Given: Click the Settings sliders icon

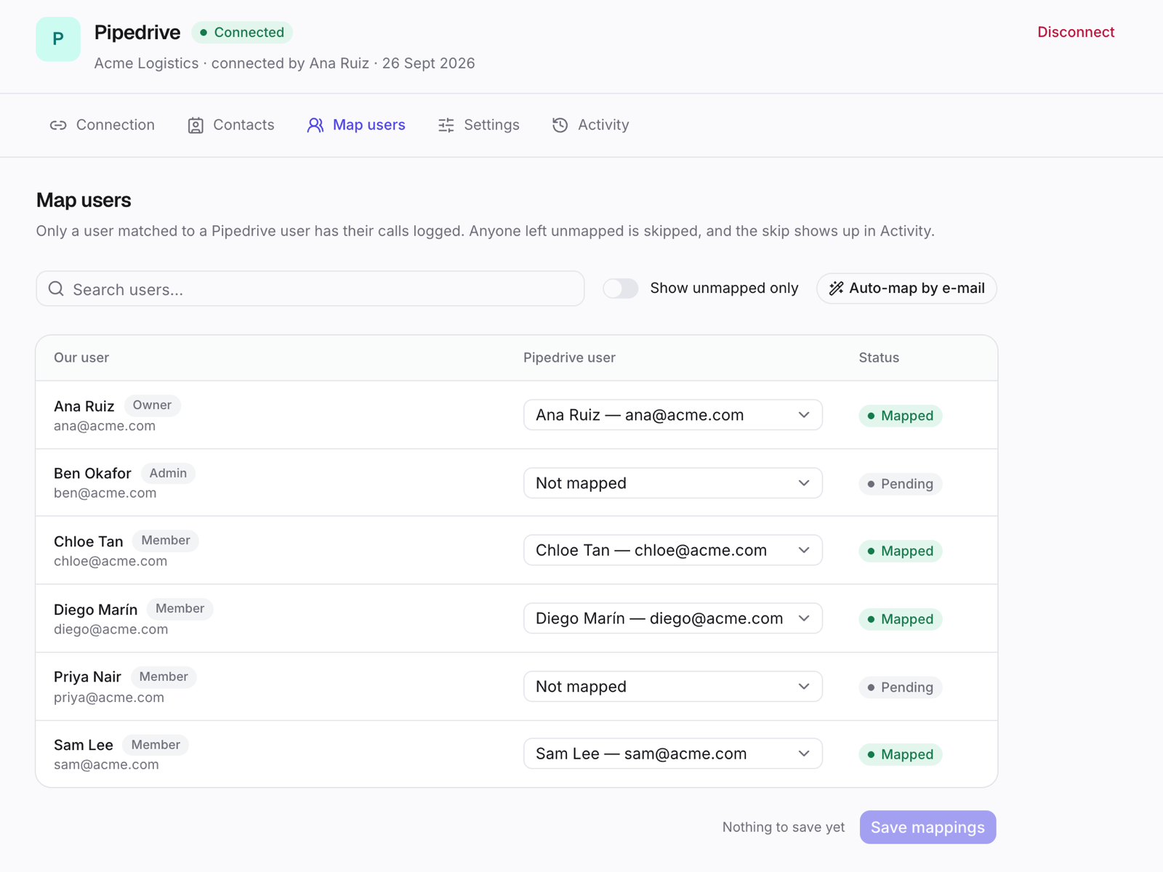Looking at the screenshot, I should [446, 125].
